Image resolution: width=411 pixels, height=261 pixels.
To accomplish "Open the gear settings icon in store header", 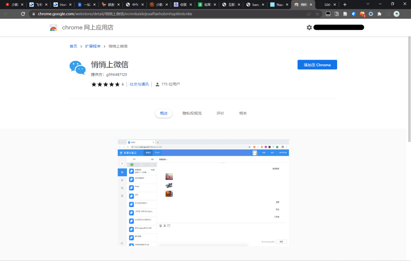I will coord(309,27).
